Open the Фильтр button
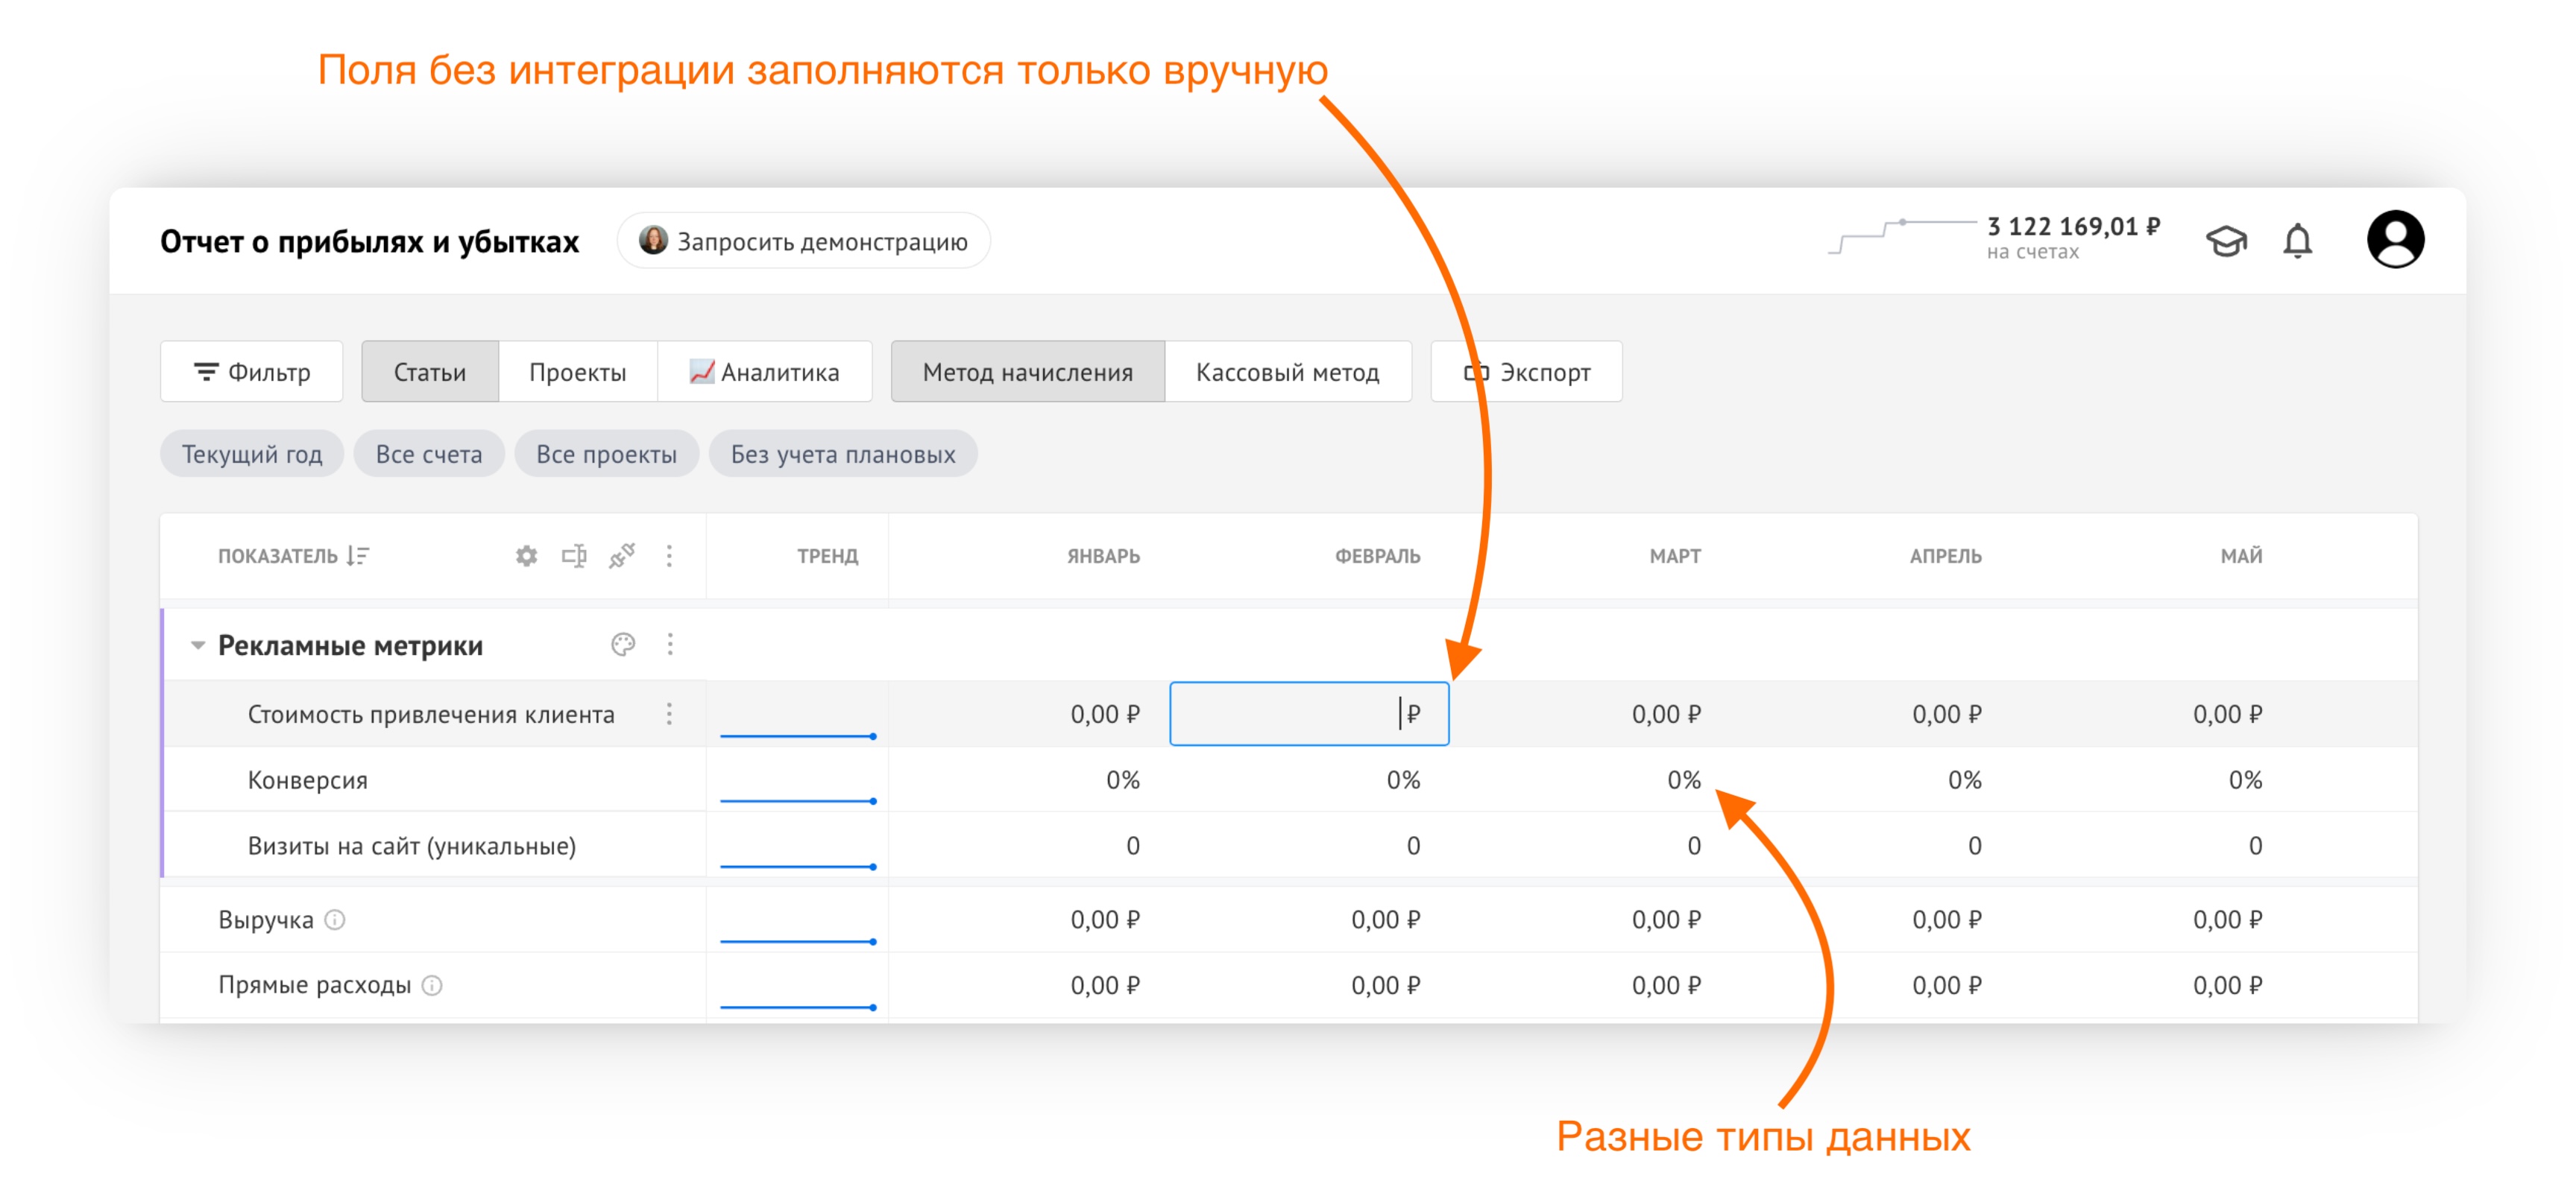Viewport: 2576px width, 1196px height. click(252, 372)
